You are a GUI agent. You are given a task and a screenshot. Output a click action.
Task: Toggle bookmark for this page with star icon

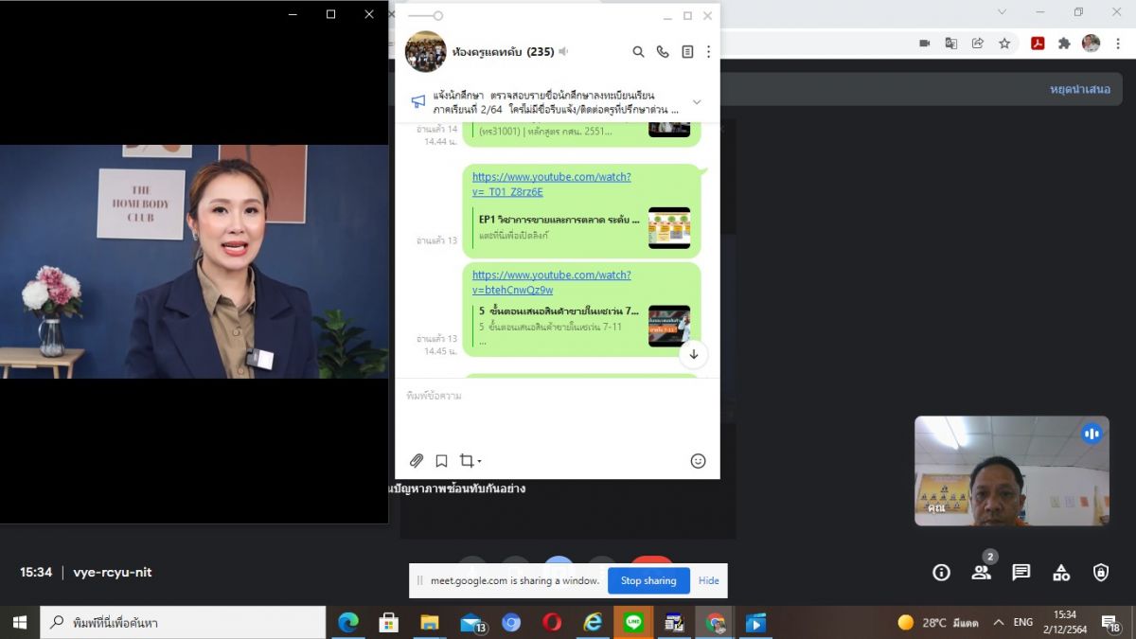pyautogui.click(x=1004, y=43)
